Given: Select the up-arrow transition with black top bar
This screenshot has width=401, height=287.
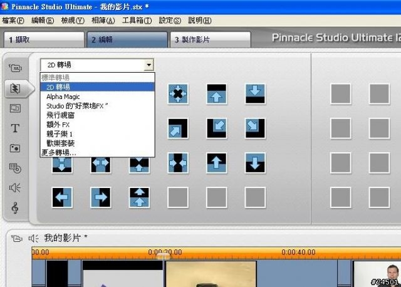Looking at the screenshot, I should (x=216, y=94).
